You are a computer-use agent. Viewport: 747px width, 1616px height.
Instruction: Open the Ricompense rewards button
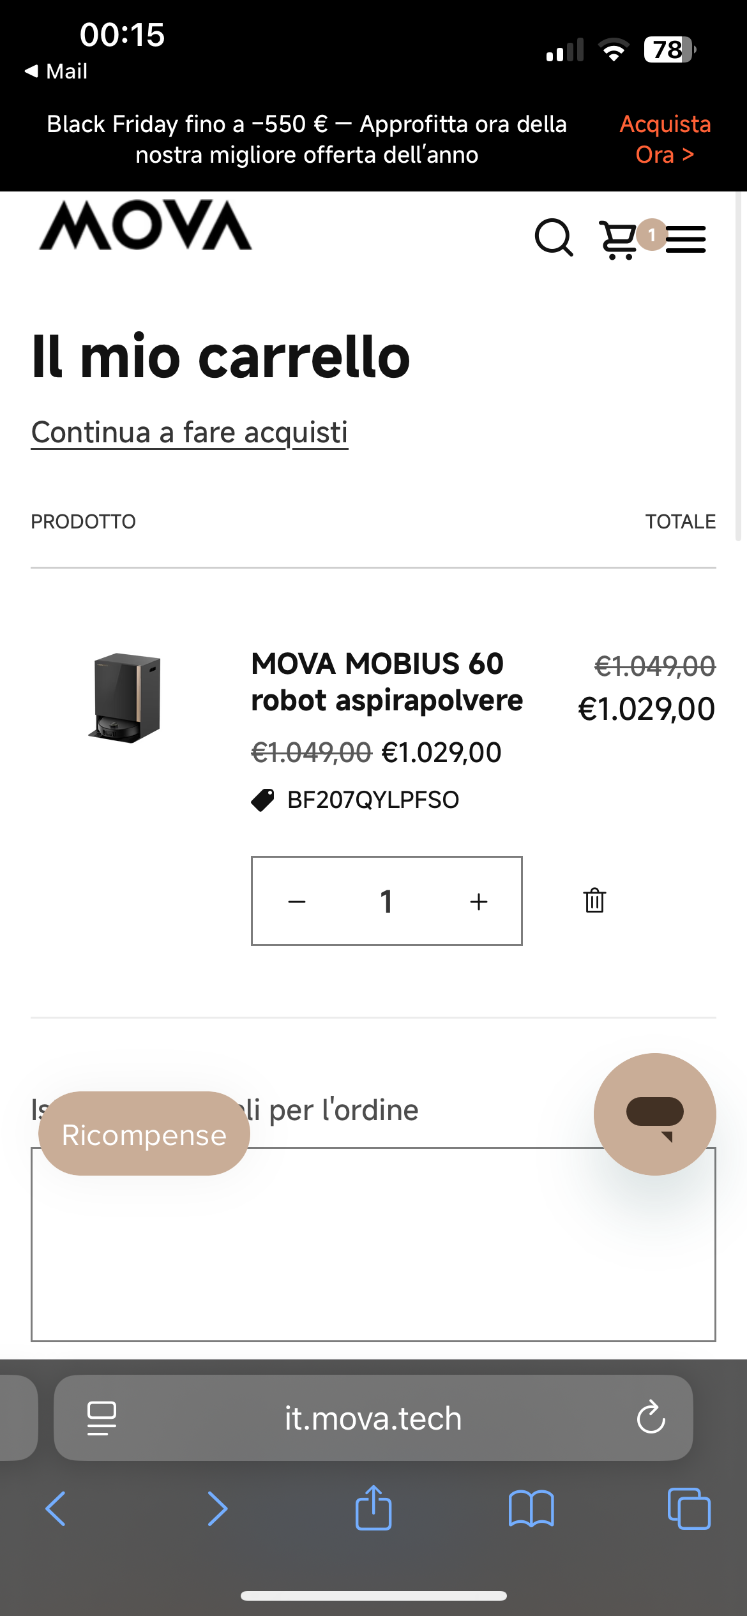tap(144, 1133)
